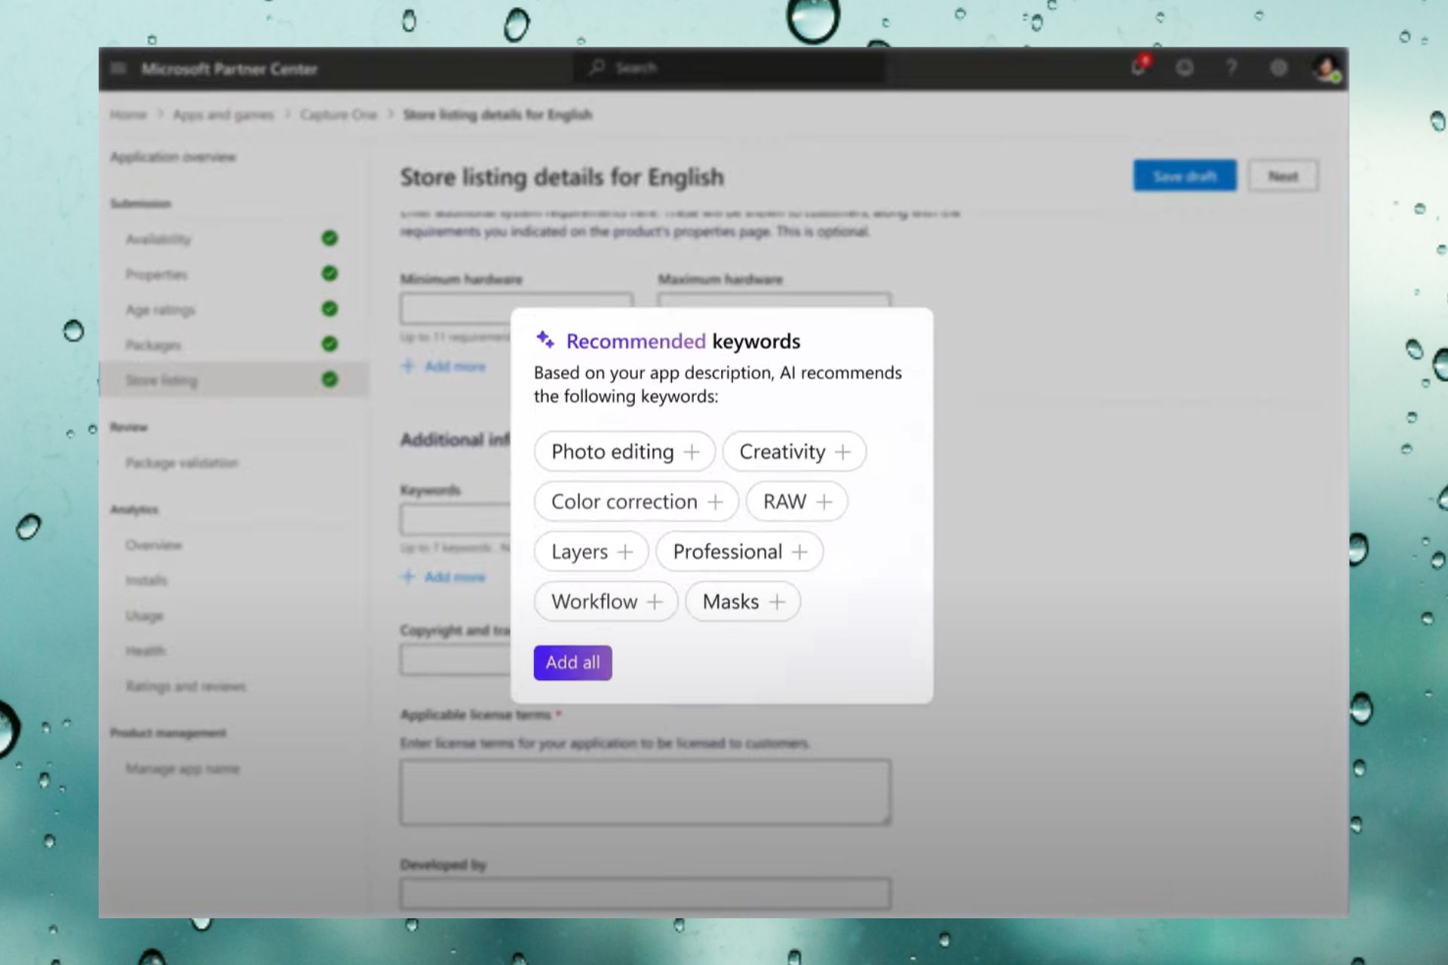The image size is (1448, 965).
Task: Go to Apps and games breadcrumb
Action: click(223, 115)
